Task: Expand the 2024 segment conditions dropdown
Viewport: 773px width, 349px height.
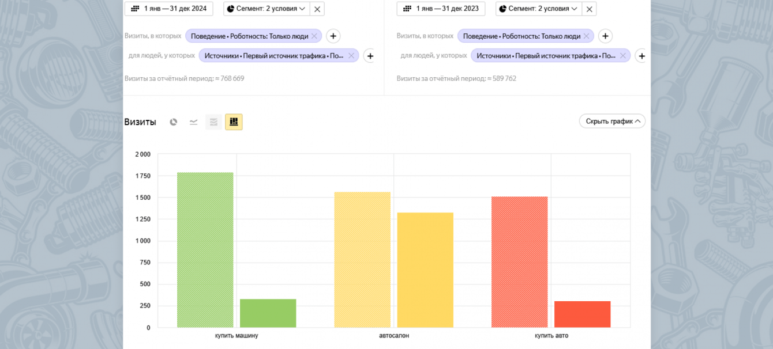Action: point(266,9)
